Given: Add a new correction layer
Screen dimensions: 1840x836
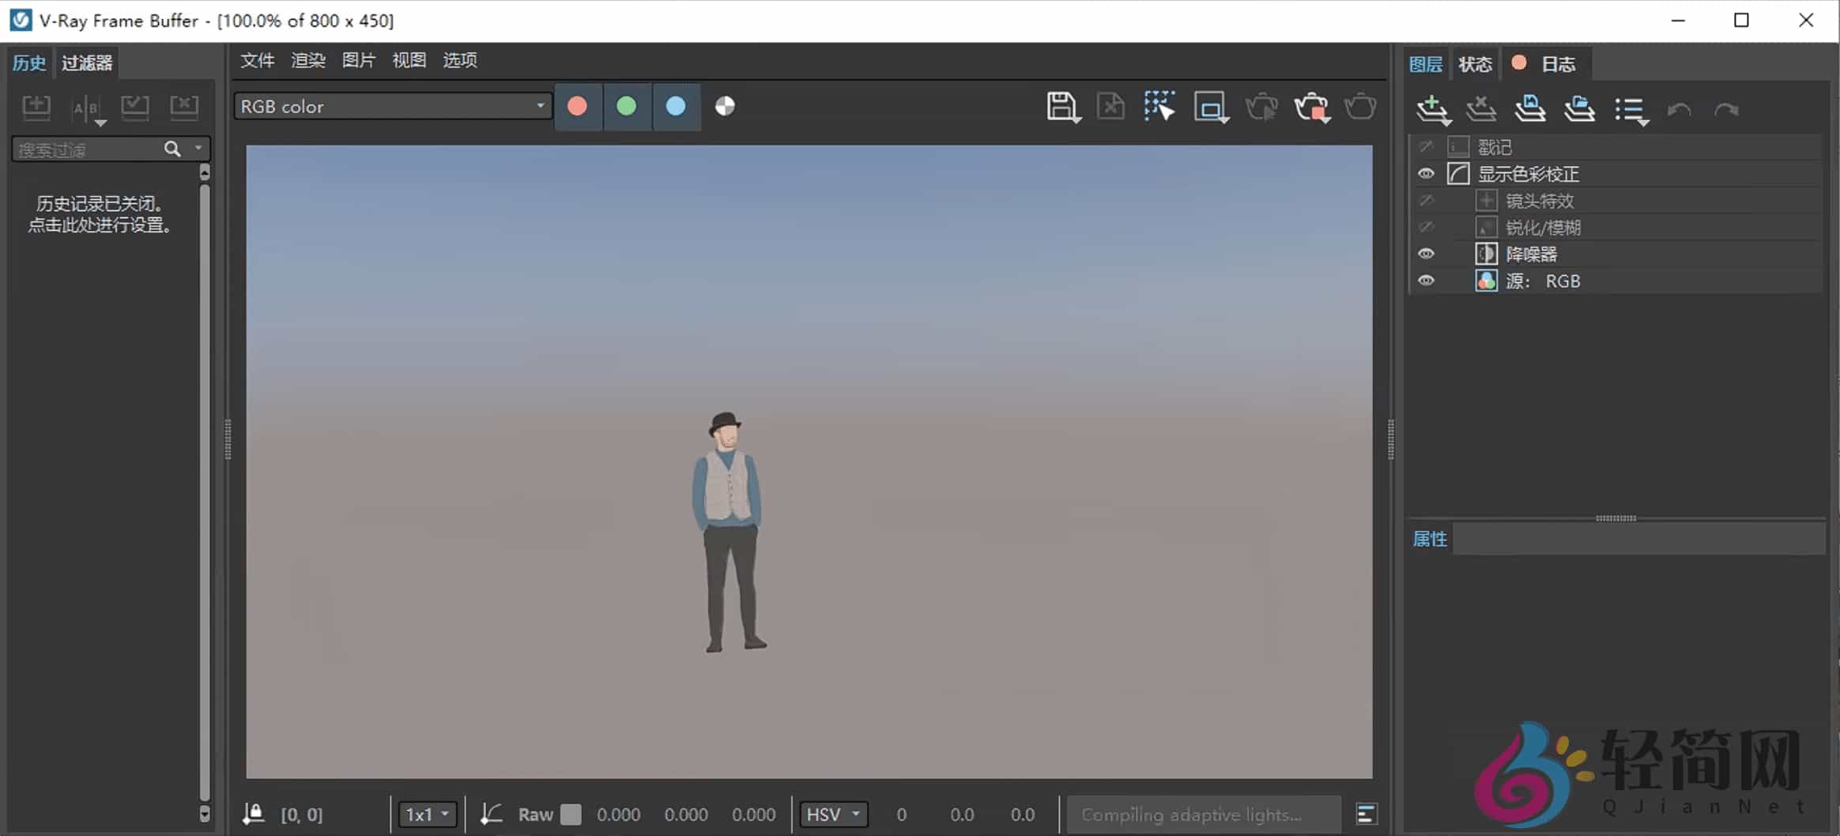Looking at the screenshot, I should tap(1431, 109).
